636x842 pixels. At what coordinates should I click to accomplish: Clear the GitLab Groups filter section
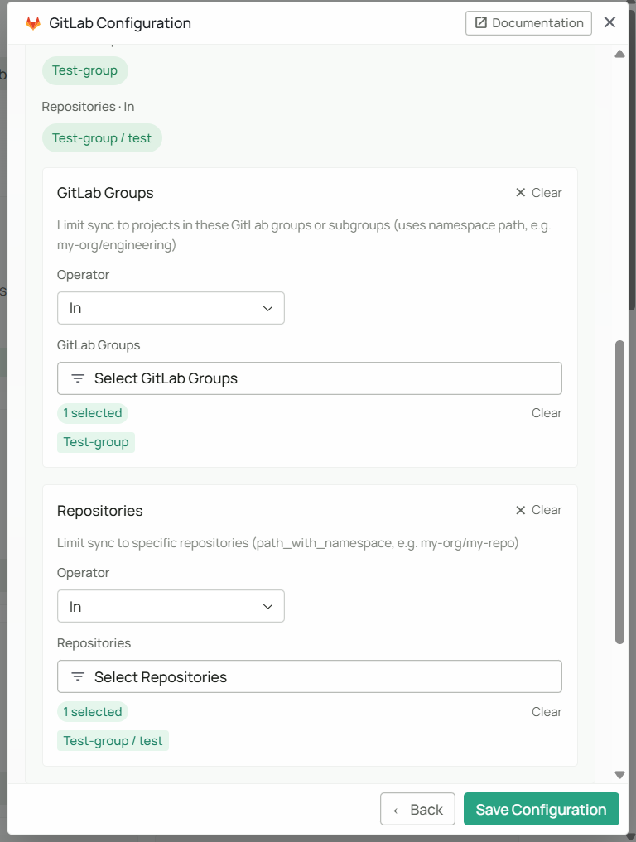[x=539, y=193]
